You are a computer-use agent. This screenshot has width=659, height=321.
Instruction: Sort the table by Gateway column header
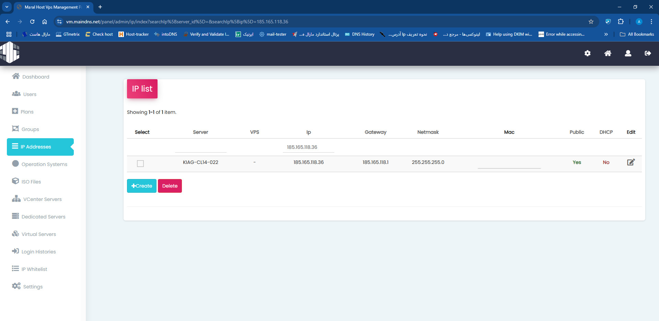pos(375,132)
